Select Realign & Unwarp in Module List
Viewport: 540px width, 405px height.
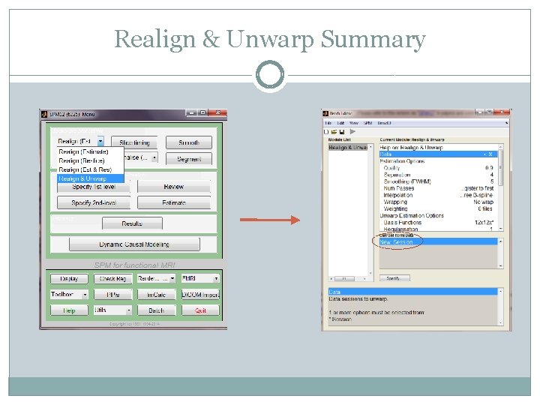(348, 148)
